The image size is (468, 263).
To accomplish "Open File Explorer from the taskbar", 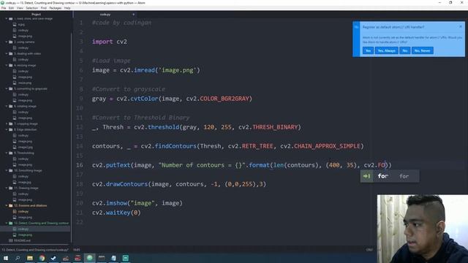I will coord(30,258).
